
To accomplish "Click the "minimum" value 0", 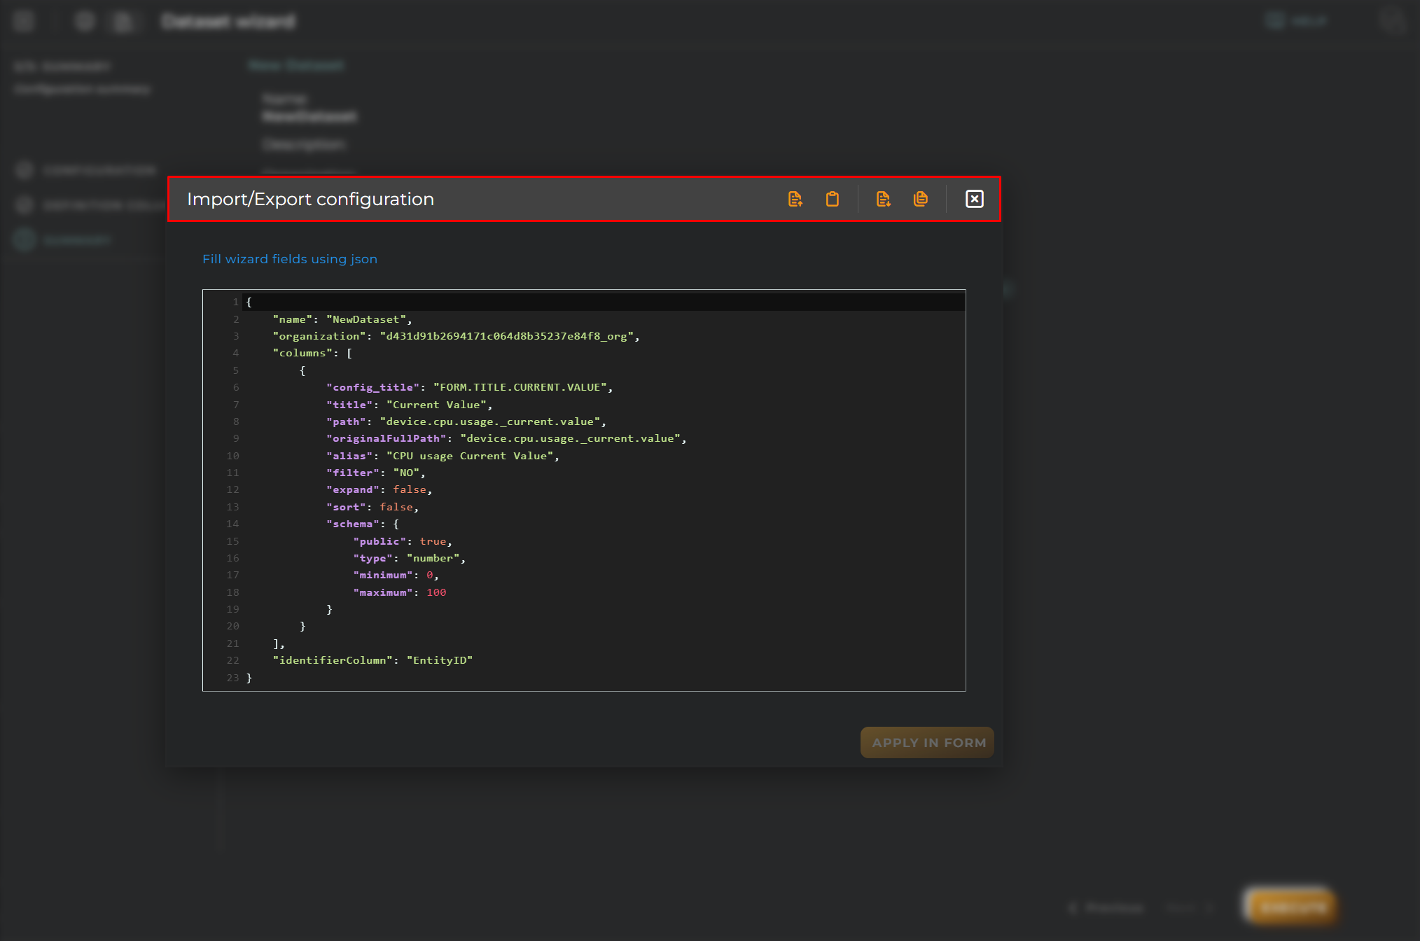I will click(429, 575).
